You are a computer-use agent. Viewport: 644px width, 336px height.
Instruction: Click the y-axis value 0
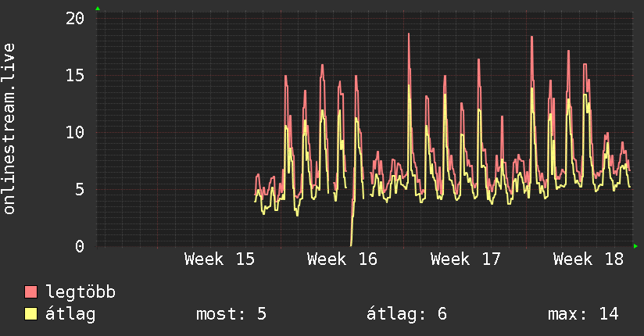pyautogui.click(x=80, y=246)
